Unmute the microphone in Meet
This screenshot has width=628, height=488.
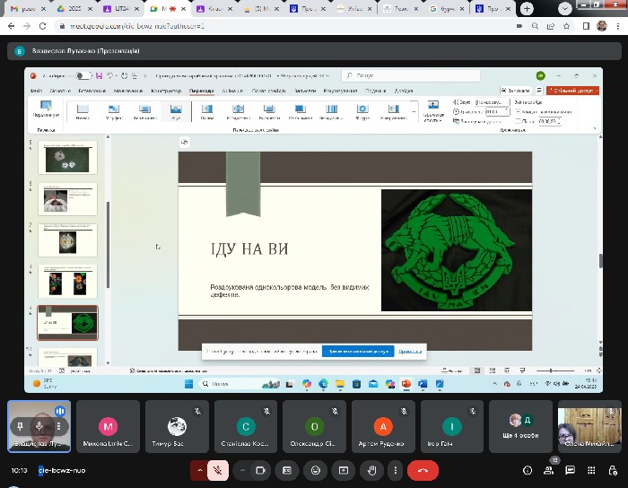[x=218, y=470]
